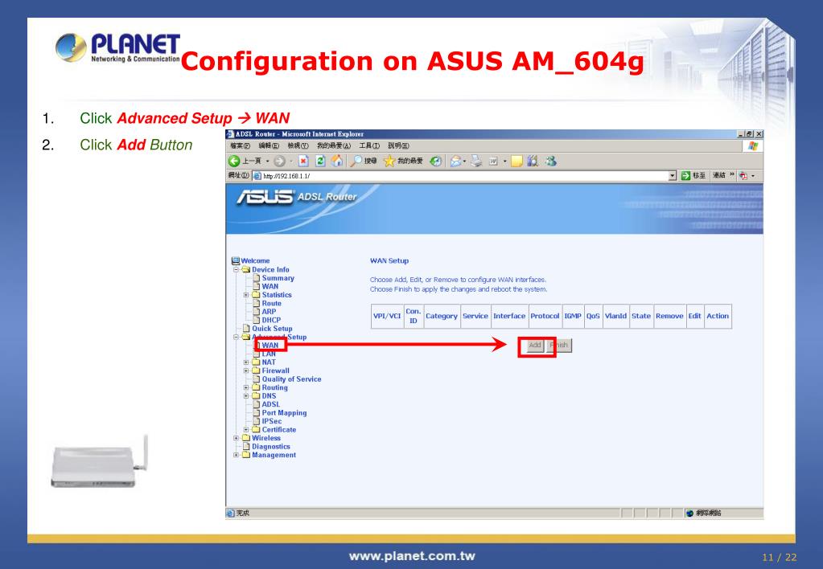Click the Edit with Word icon
This screenshot has height=569, width=823.
493,161
